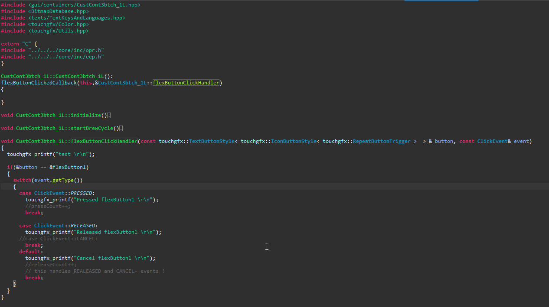This screenshot has width=549, height=307.
Task: Select the flexButtonClickHandler reference in the constructor
Action: point(186,82)
